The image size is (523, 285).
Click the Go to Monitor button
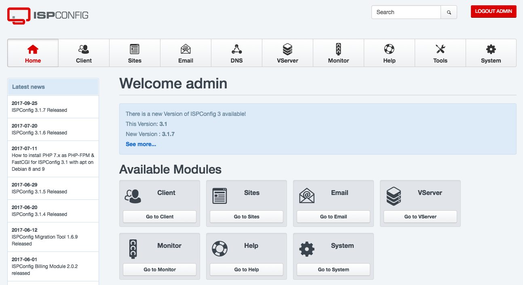pos(160,270)
